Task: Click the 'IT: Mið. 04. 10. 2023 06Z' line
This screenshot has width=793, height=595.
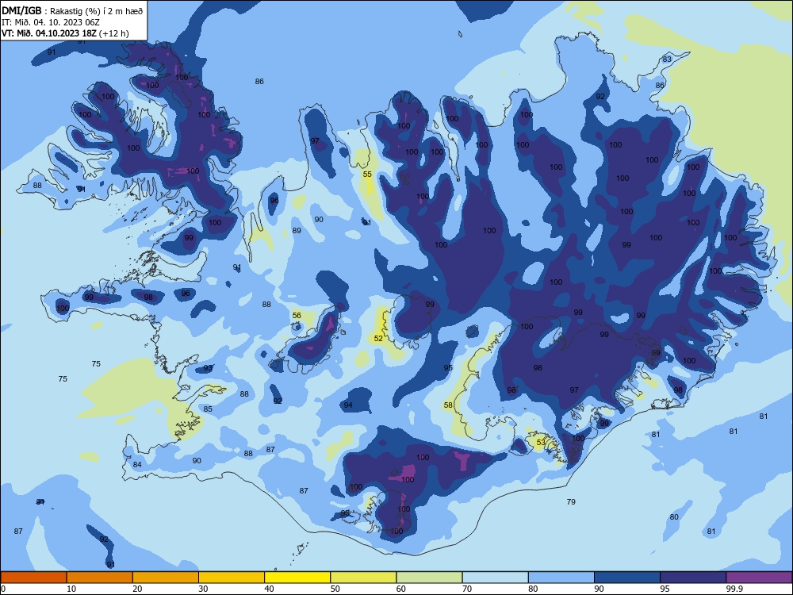Action: point(51,22)
